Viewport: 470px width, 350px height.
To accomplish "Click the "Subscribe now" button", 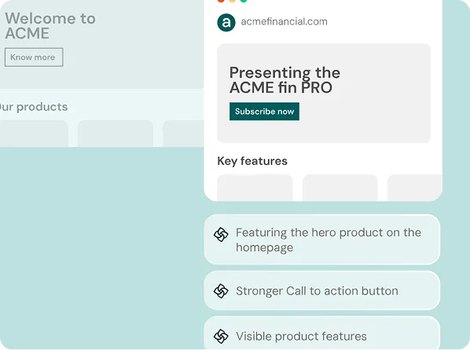I will coord(264,111).
